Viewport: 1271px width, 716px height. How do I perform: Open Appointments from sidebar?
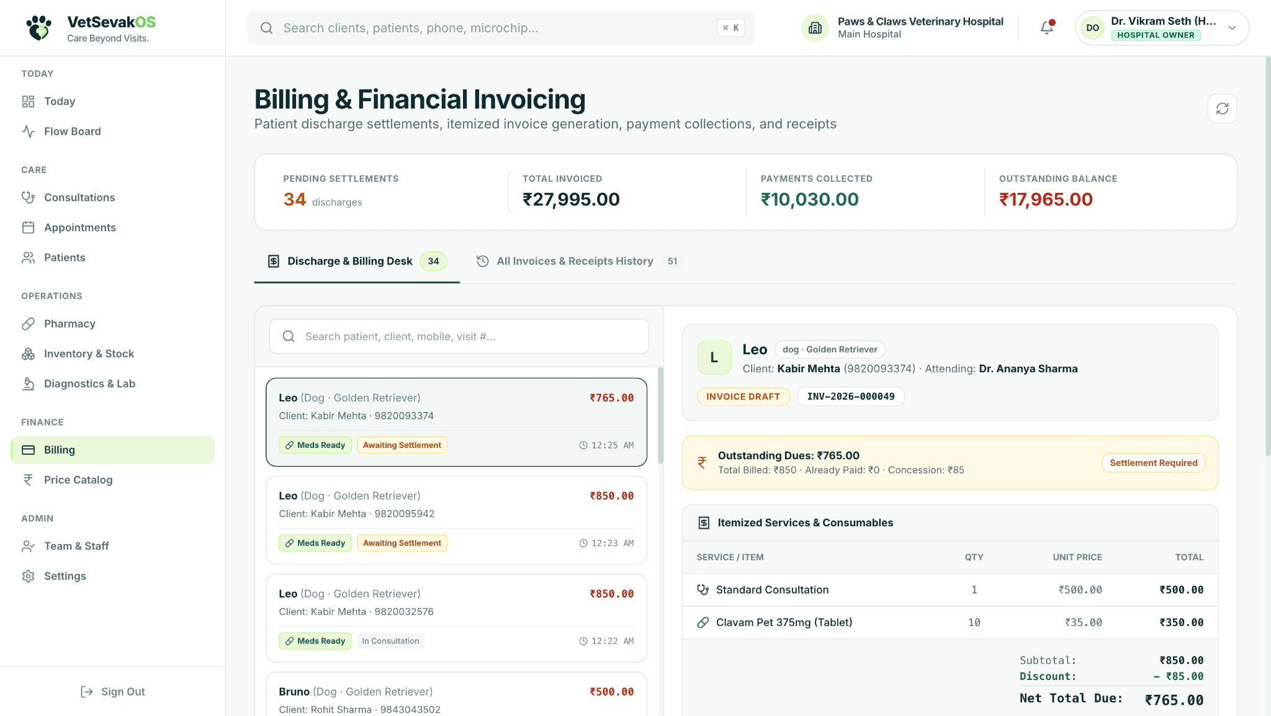coord(112,227)
